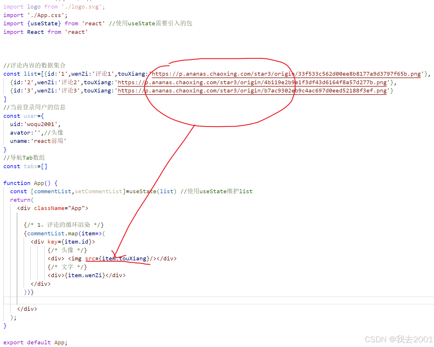Viewport: 434px width, 347px height.
Task: Select the underlined src={item.touXiang} attribute
Action: (116, 258)
